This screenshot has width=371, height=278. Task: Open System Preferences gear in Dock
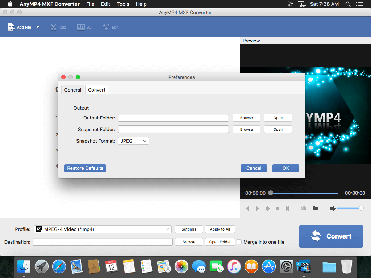[x=286, y=266]
